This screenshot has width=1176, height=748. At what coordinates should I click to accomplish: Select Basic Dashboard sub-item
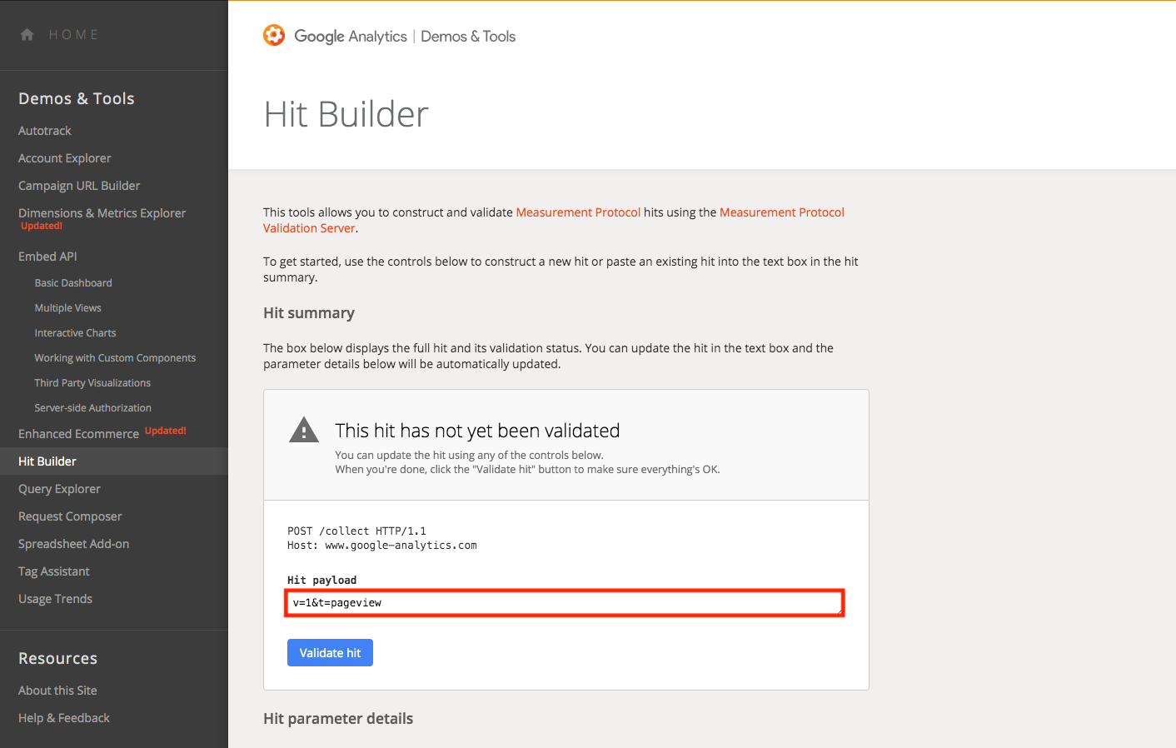[73, 283]
